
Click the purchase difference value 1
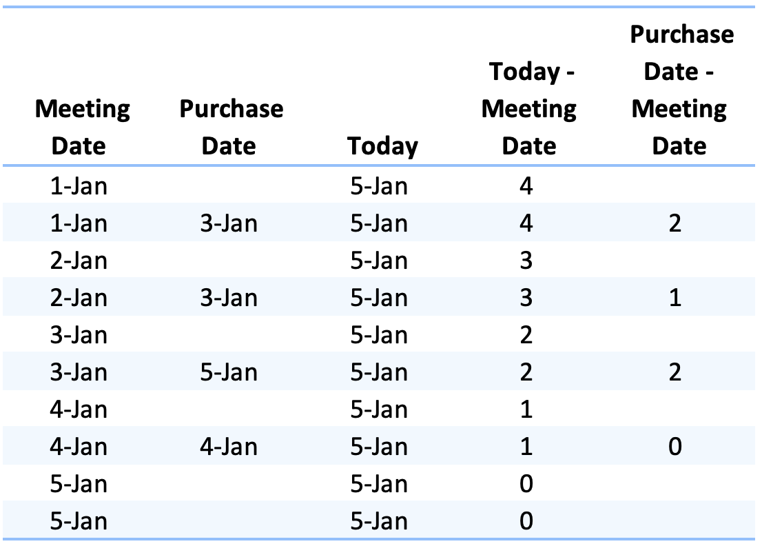click(x=675, y=298)
